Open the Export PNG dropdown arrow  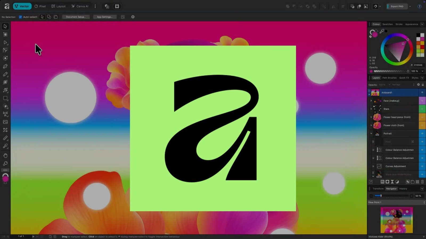tap(410, 6)
